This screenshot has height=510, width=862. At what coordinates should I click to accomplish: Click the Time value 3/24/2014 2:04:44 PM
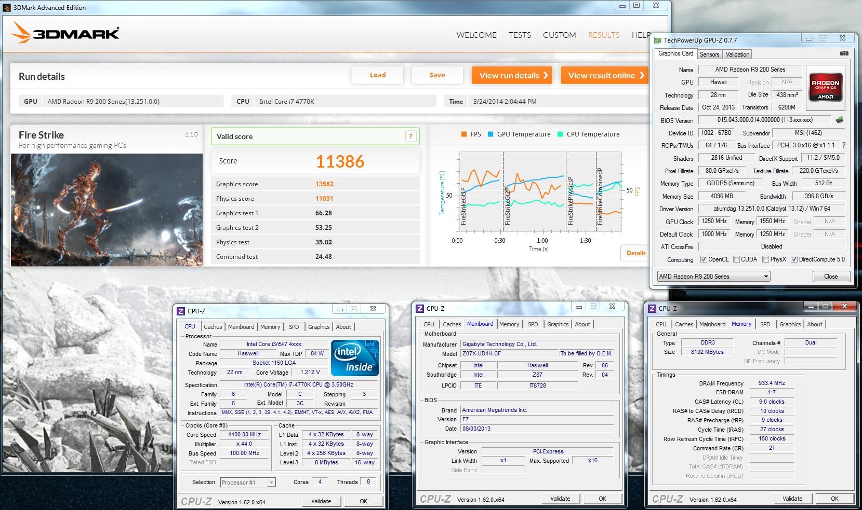click(505, 102)
